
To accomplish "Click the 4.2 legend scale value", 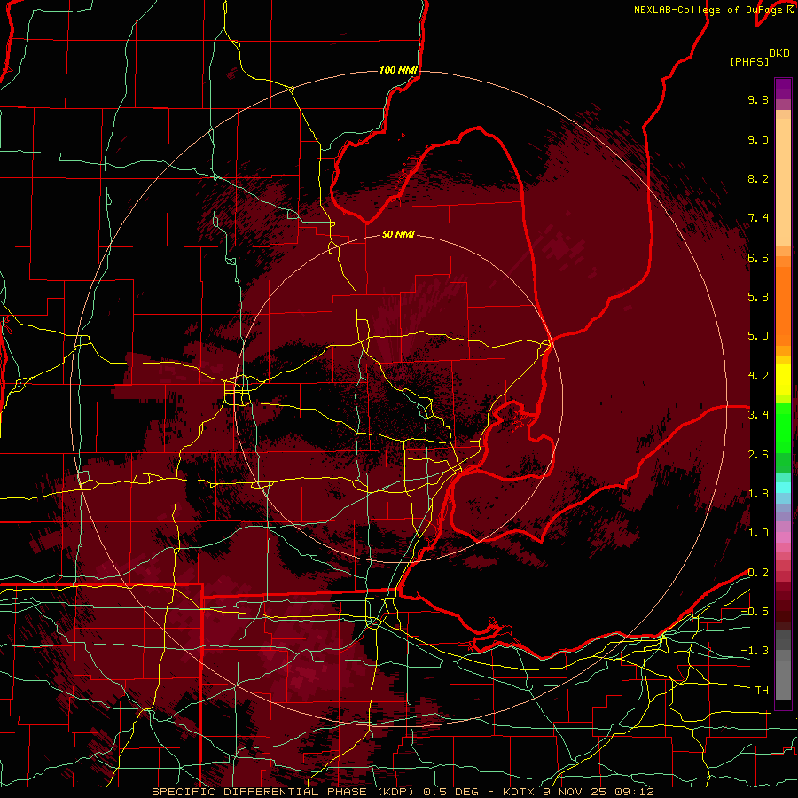I will [758, 376].
